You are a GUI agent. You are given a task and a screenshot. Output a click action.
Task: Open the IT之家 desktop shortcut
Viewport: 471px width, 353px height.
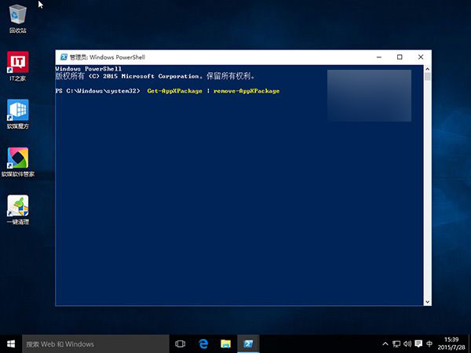[17, 62]
